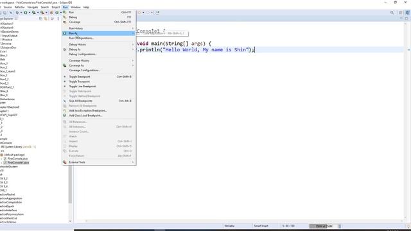The width and height of the screenshot is (411, 231).
Task: Select the InputOutput project in Package Explorer
Action: click(9, 36)
